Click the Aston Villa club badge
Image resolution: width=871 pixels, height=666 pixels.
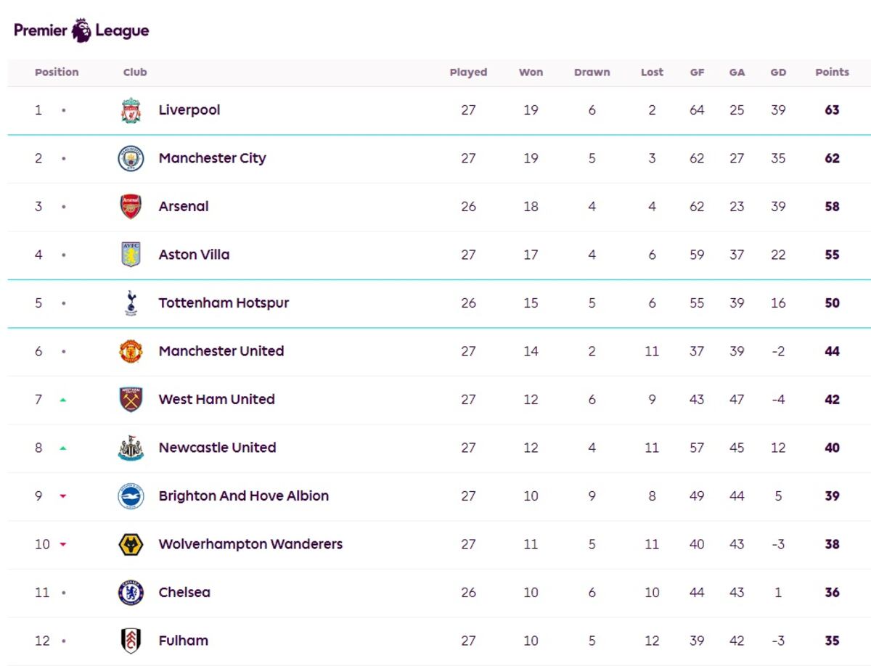[x=131, y=255]
